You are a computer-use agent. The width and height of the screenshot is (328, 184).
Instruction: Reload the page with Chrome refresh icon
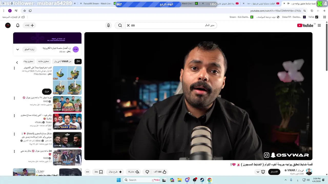tap(312, 11)
